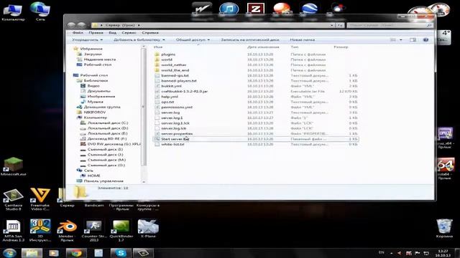Sort by the Размер column header
Viewport: 460px width, 258px height.
tap(341, 47)
